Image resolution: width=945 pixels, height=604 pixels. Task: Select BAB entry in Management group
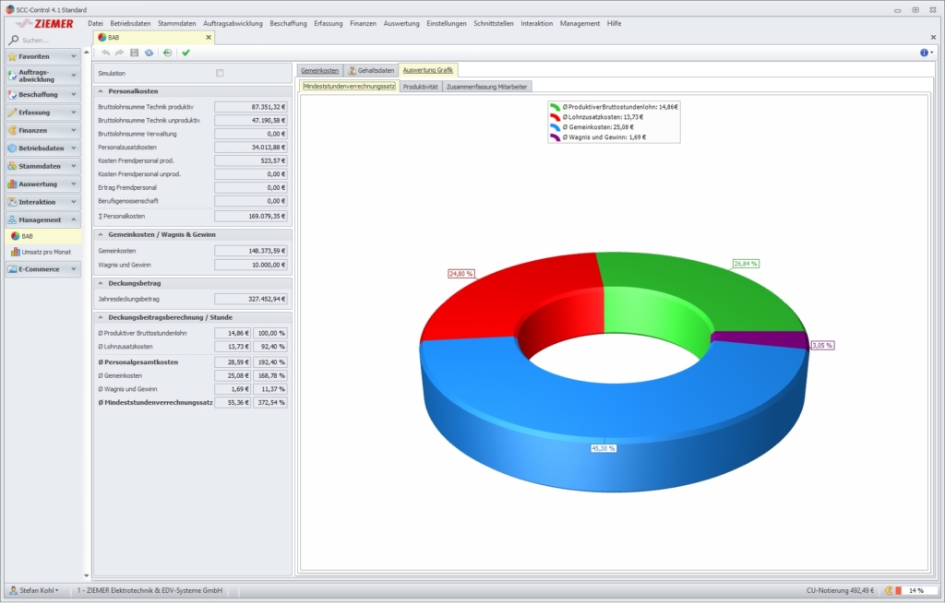pos(43,236)
